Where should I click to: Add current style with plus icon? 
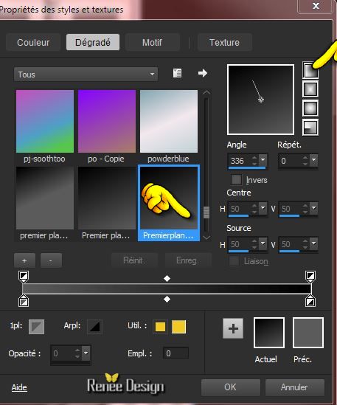233,328
